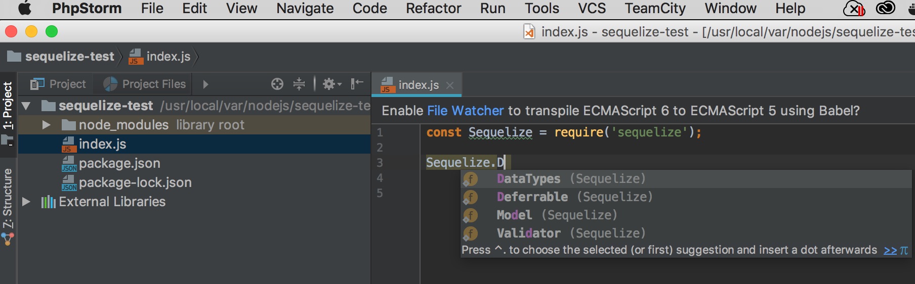This screenshot has width=915, height=284.
Task: Select External Libraries in project tree
Action: click(x=194, y=202)
